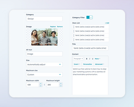This screenshot has width=134, height=107.
Task: Increase the maximum width value
Action: pos(41,83)
